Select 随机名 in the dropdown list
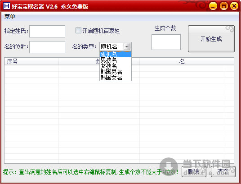Image resolution: width=241 pixels, height=184 pixels. pos(116,54)
